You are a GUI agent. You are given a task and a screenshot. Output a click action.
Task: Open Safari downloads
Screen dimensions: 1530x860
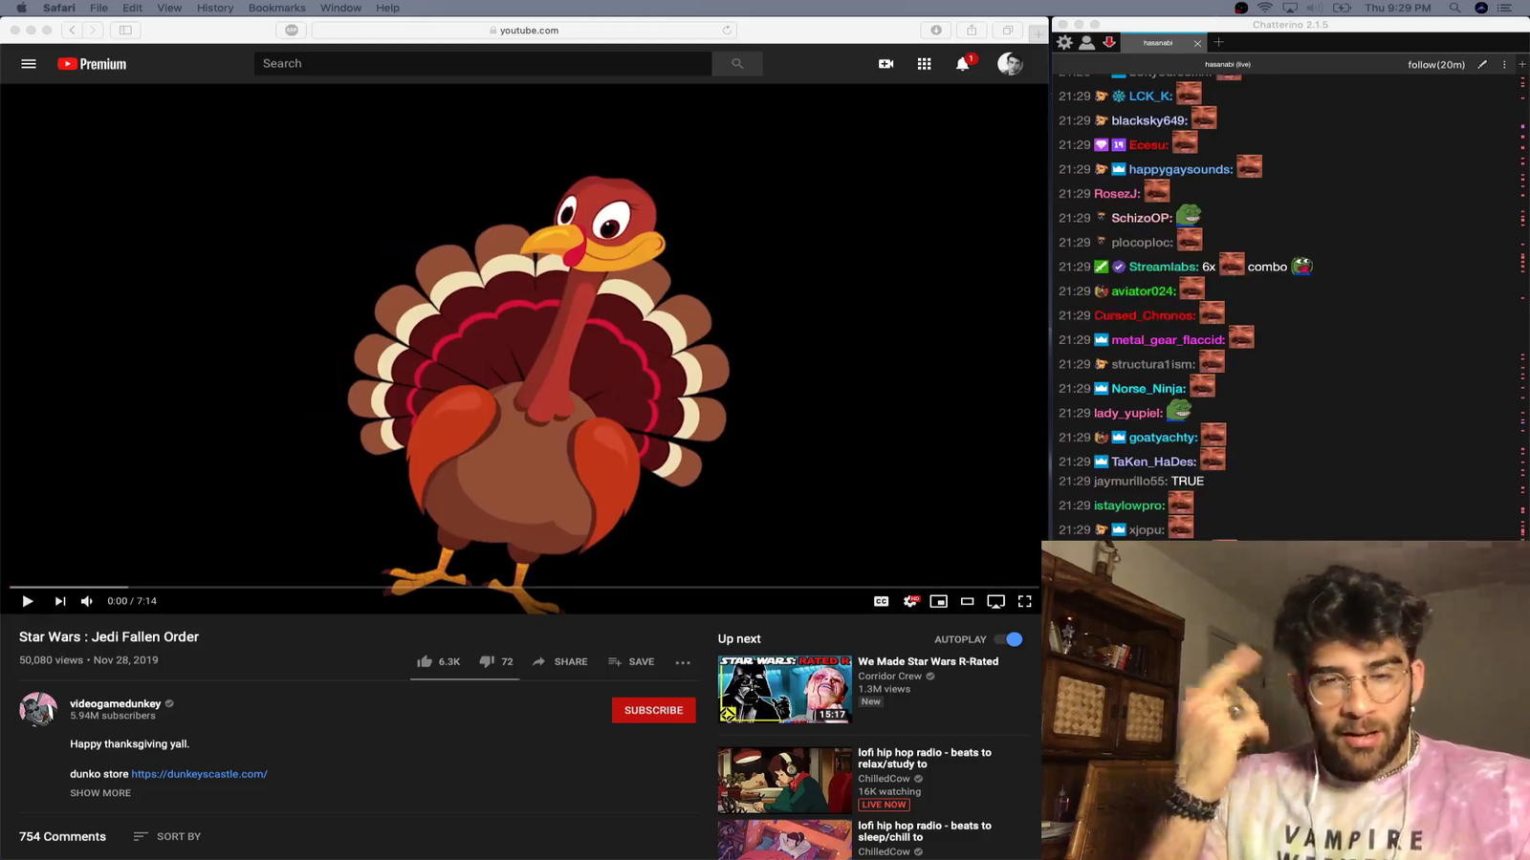tap(936, 31)
